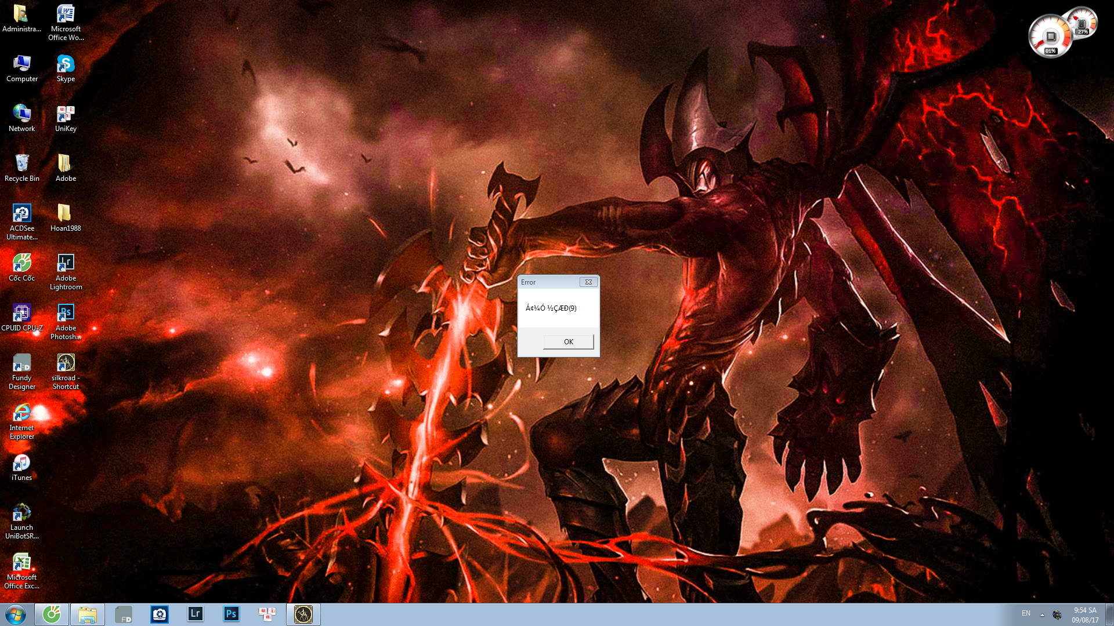Open Lightroom from the taskbar

196,614
